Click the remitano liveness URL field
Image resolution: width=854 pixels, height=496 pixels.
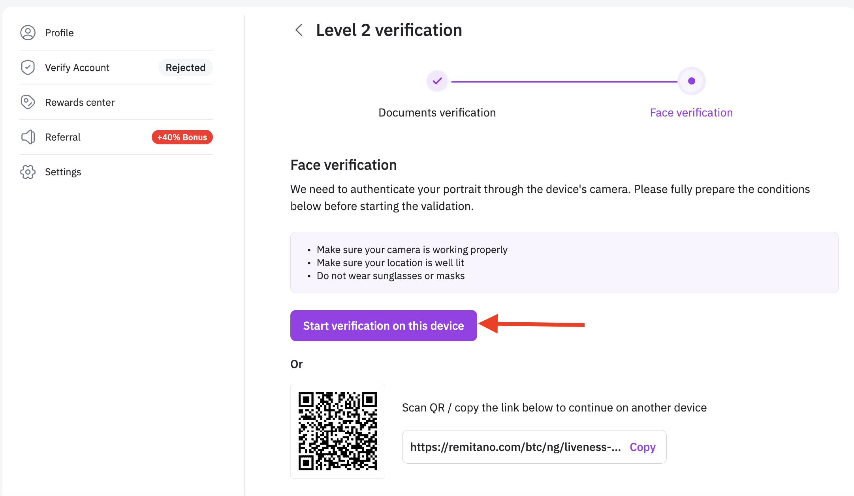[x=515, y=447]
